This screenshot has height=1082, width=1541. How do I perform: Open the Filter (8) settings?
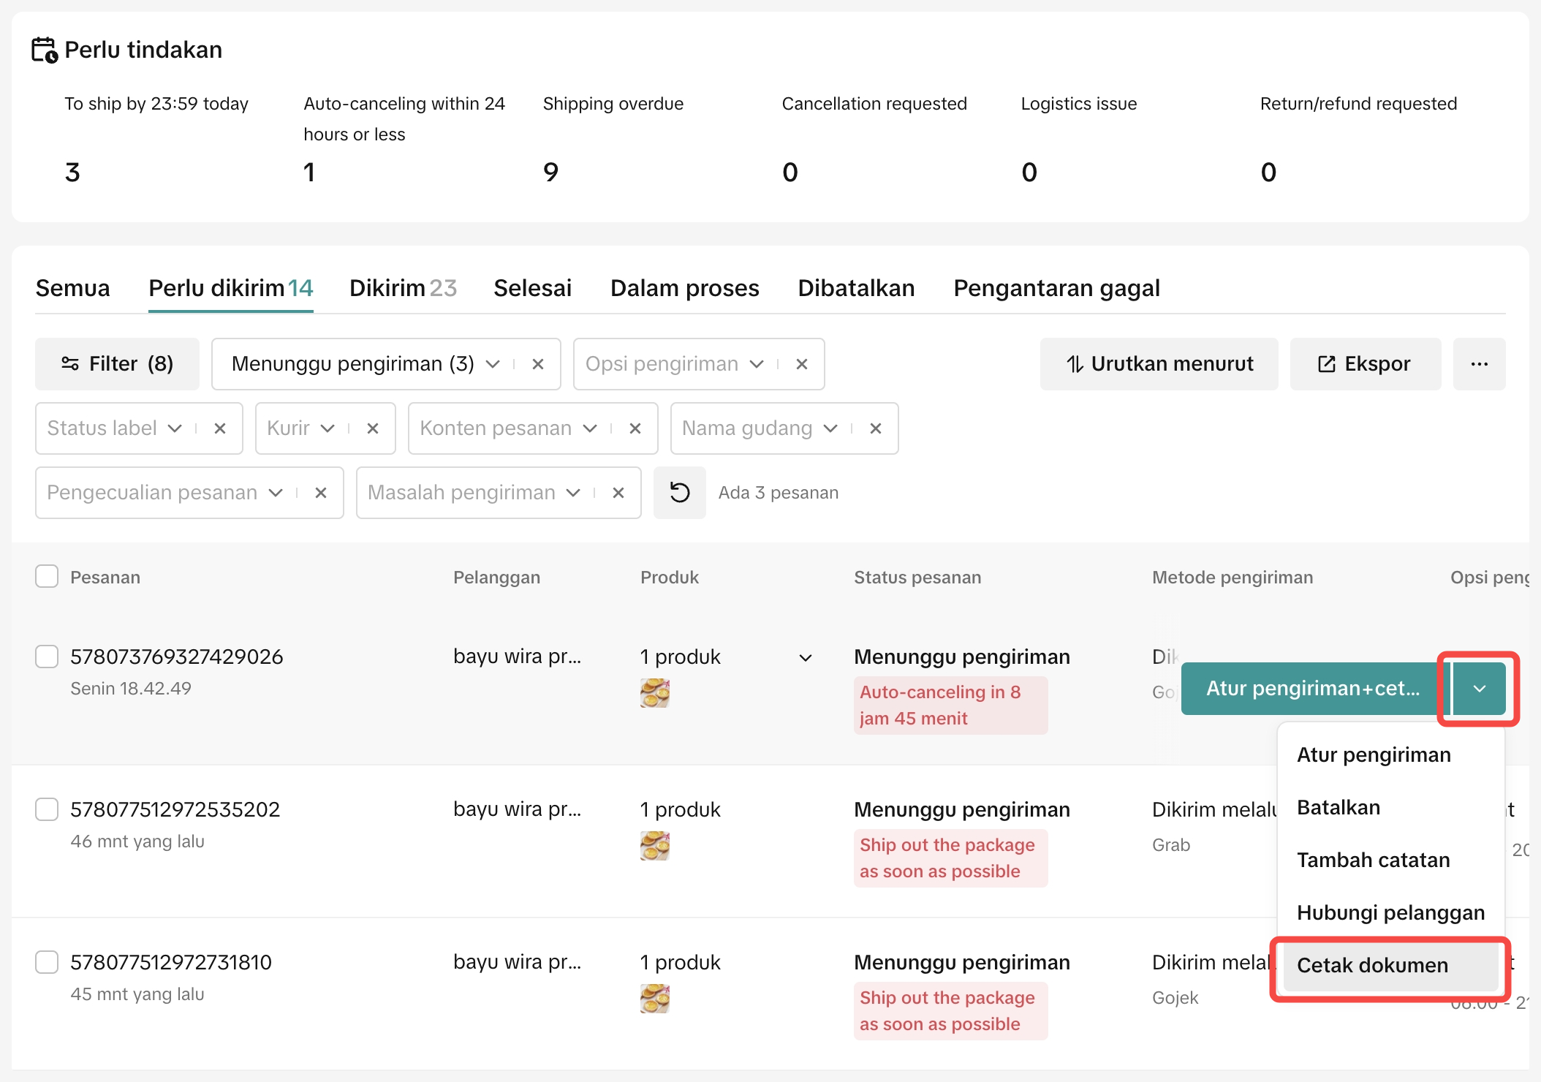click(117, 364)
